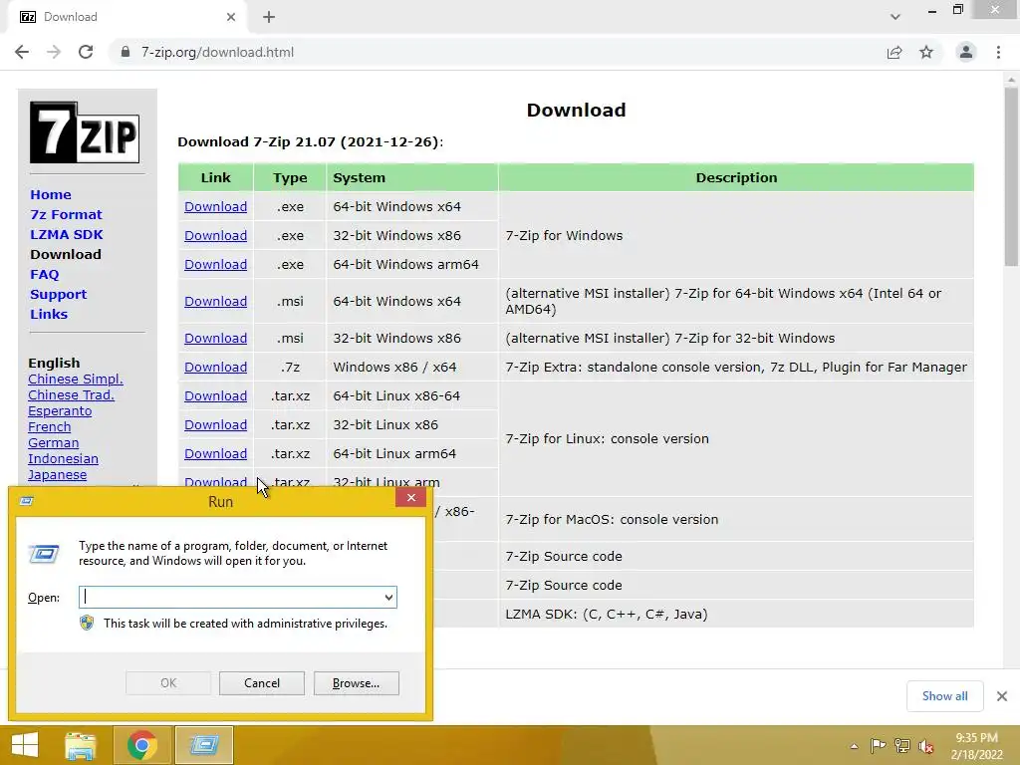The image size is (1020, 765).
Task: Switch to Chrome in the taskbar
Action: click(x=142, y=745)
